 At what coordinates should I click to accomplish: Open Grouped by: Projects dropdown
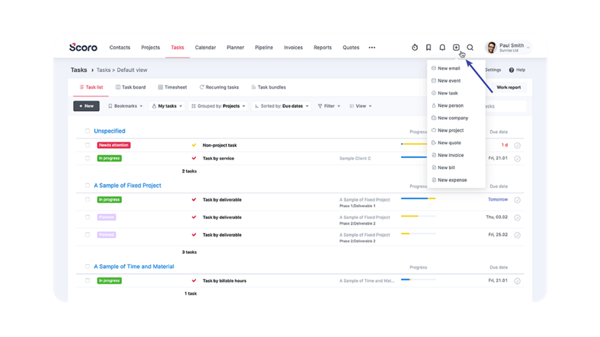(218, 106)
